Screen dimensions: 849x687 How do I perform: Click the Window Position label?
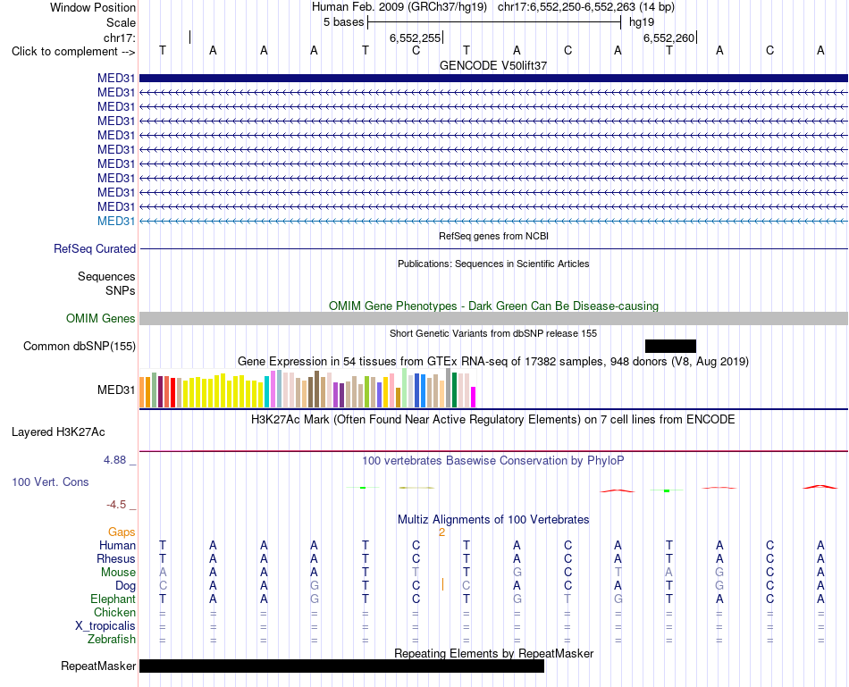[x=93, y=7]
